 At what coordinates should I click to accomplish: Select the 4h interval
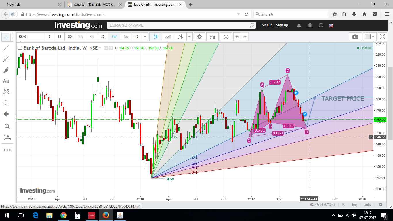coord(91,37)
